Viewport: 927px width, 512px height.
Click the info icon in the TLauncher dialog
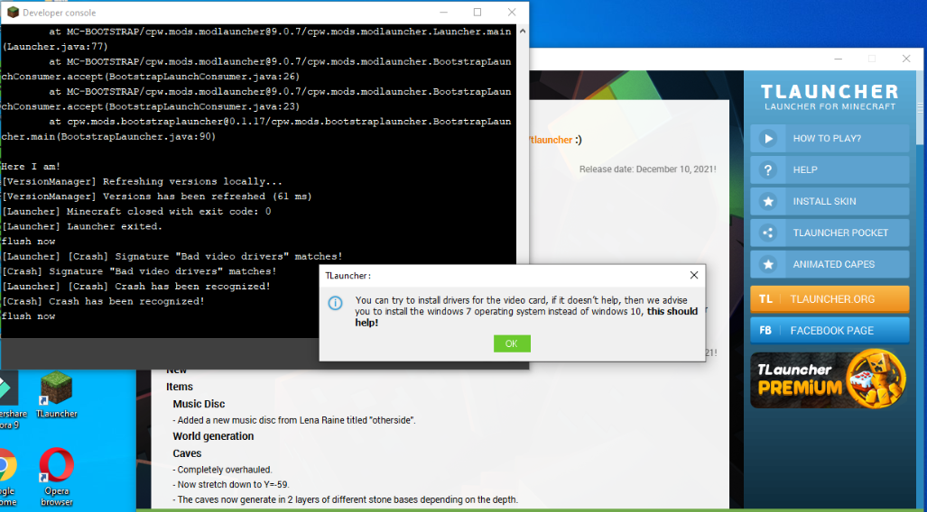[x=335, y=304]
